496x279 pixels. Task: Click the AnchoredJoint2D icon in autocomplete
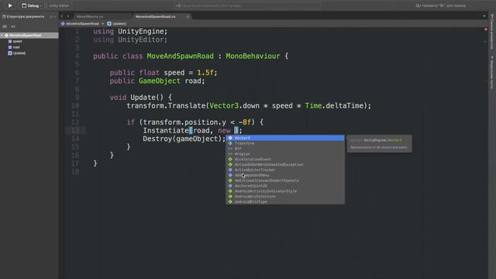pos(230,186)
